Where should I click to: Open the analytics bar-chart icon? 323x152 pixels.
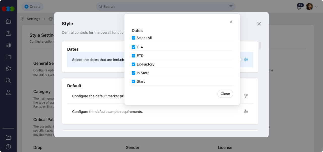(8, 45)
